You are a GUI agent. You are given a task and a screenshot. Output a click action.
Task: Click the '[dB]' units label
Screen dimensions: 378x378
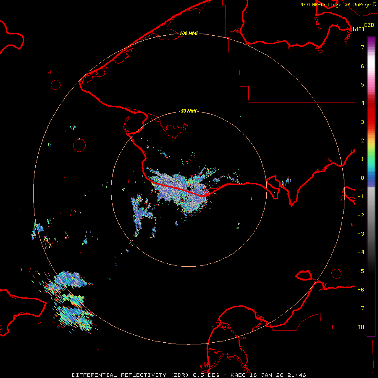(358, 29)
